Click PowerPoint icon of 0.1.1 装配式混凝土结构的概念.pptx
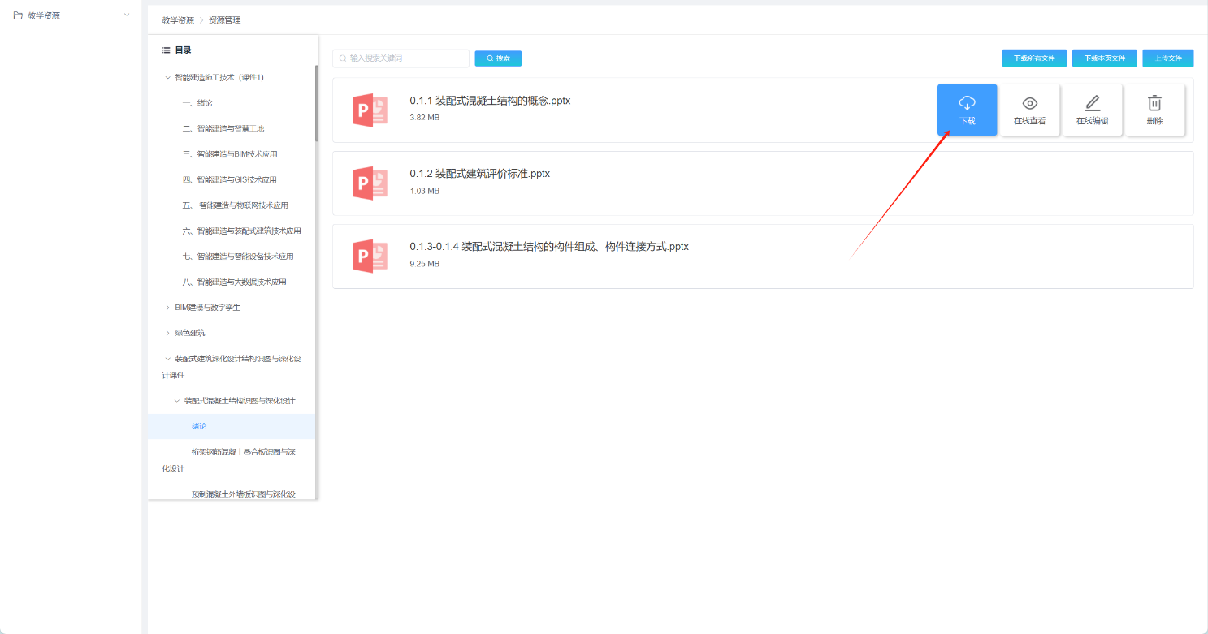This screenshot has width=1208, height=634. [x=370, y=110]
